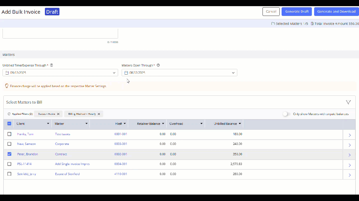
Task: Open help icon beside Unbilled Time/Expense Through
Action: pos(51,65)
